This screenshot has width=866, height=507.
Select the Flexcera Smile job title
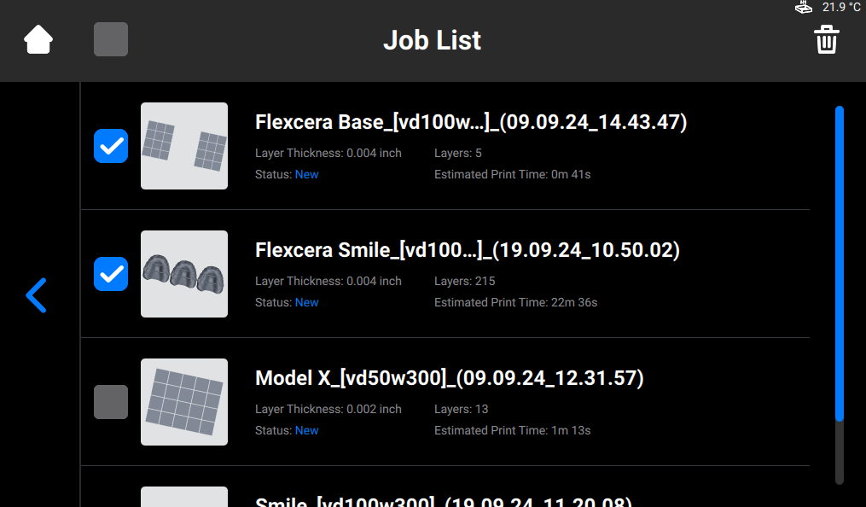click(467, 251)
